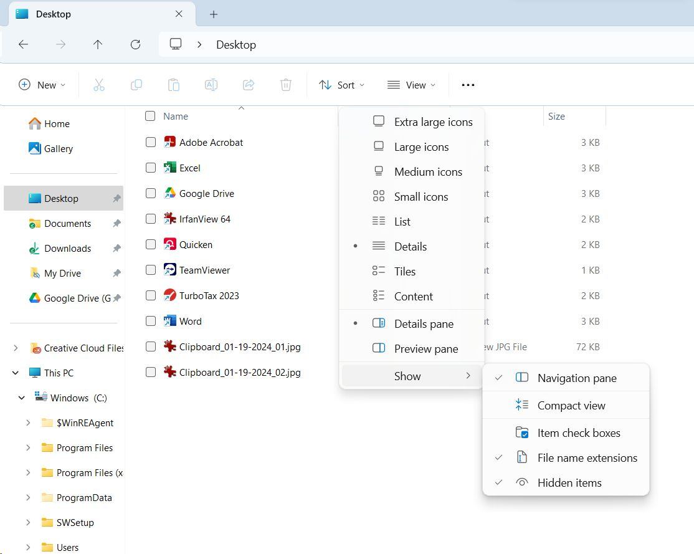694x554 pixels.
Task: Click the breadcrumb chevron before Desktop
Action: coord(199,44)
